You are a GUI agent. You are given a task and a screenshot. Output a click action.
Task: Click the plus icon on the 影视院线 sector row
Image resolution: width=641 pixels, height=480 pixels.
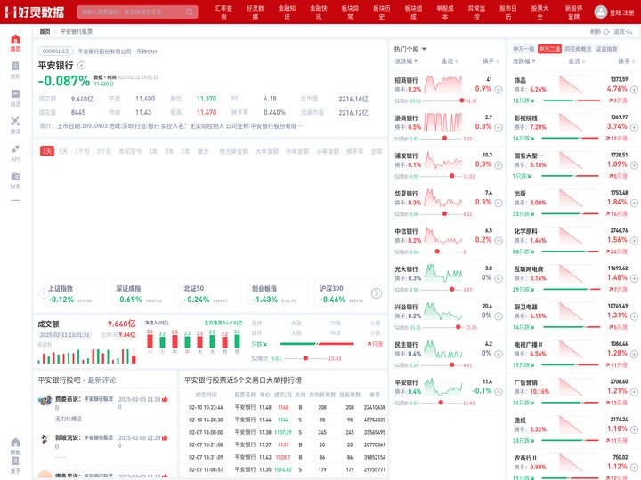pos(634,127)
